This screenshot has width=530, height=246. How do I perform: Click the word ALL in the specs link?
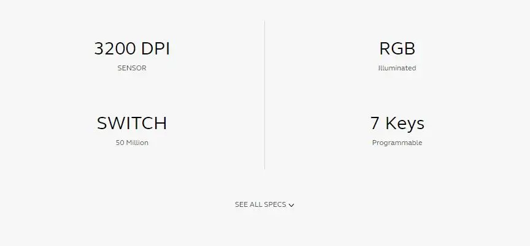pos(256,204)
